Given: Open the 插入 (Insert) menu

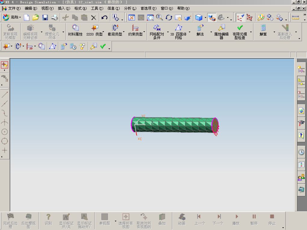Looking at the screenshot, I should 64,8.
